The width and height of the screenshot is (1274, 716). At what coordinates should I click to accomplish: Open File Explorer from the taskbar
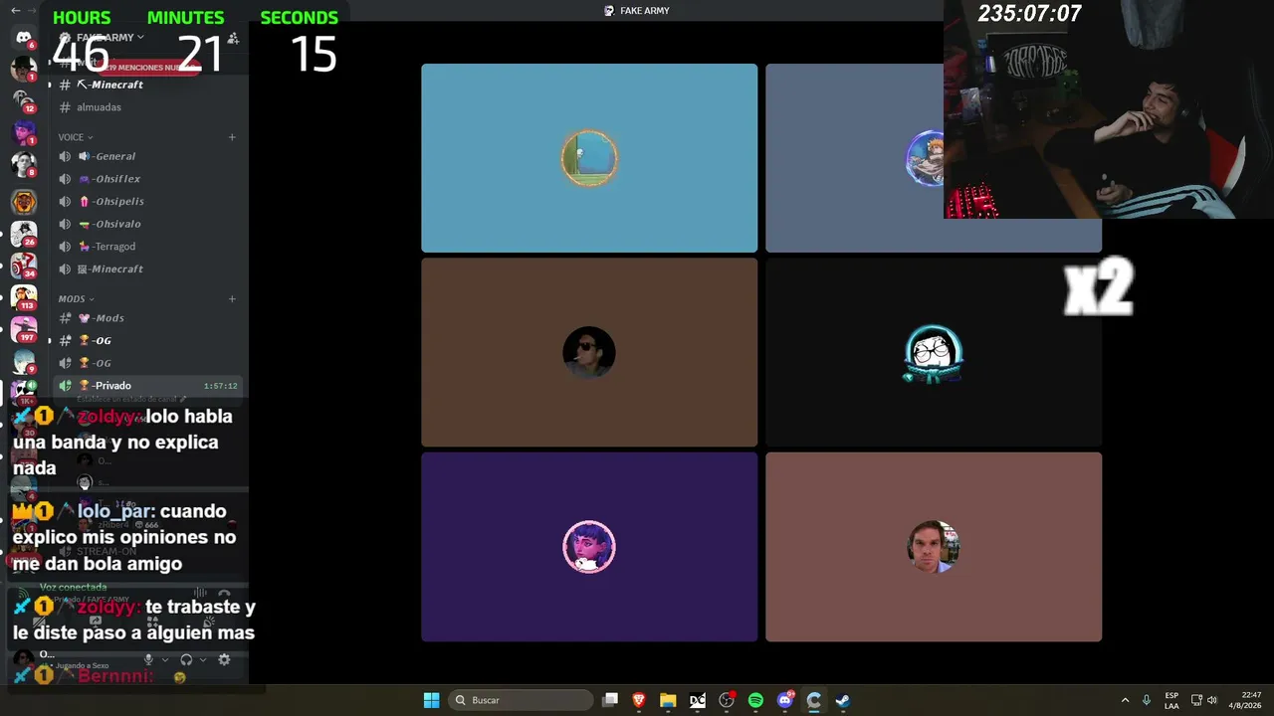(x=668, y=700)
